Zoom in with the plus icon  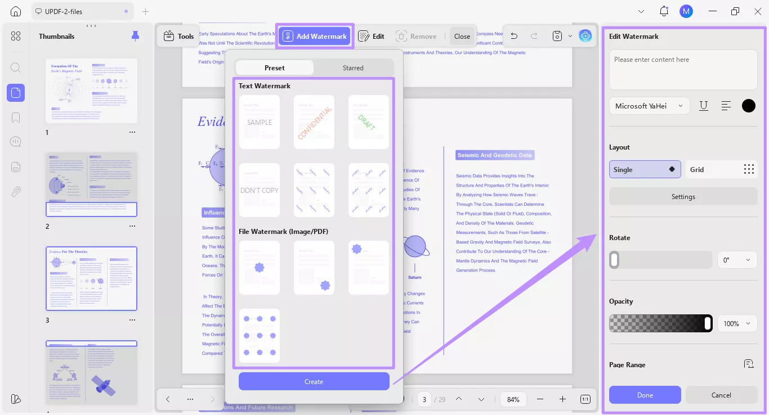pos(562,399)
